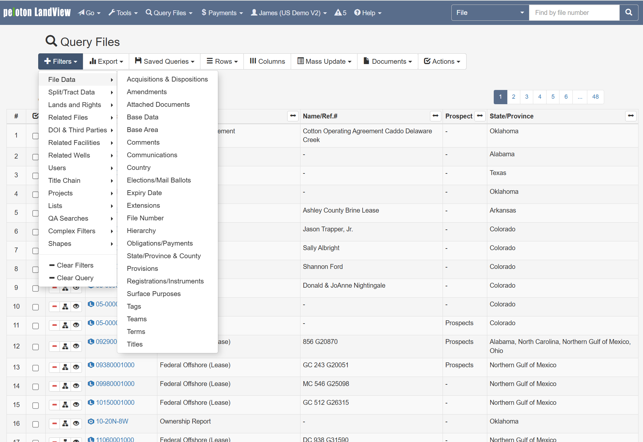The width and height of the screenshot is (643, 442).
Task: Select Amendments from the File Data submenu
Action: tap(147, 92)
